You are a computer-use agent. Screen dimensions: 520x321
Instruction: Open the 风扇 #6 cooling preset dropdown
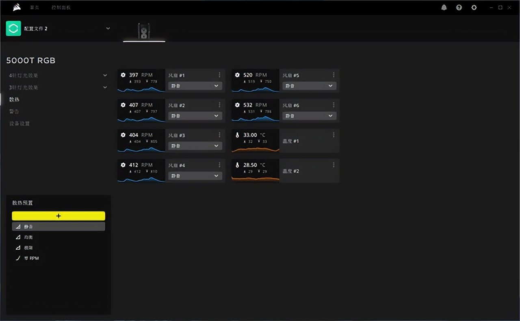[309, 116]
